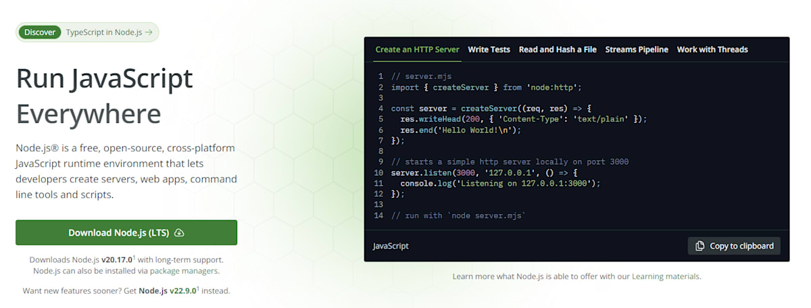Click the 'Want new features sooner?' text
This screenshot has height=308, width=811.
click(x=73, y=290)
